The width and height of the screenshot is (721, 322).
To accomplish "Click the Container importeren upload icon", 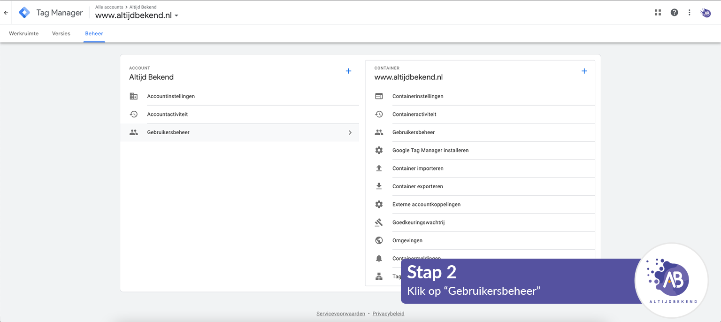I will (x=379, y=168).
